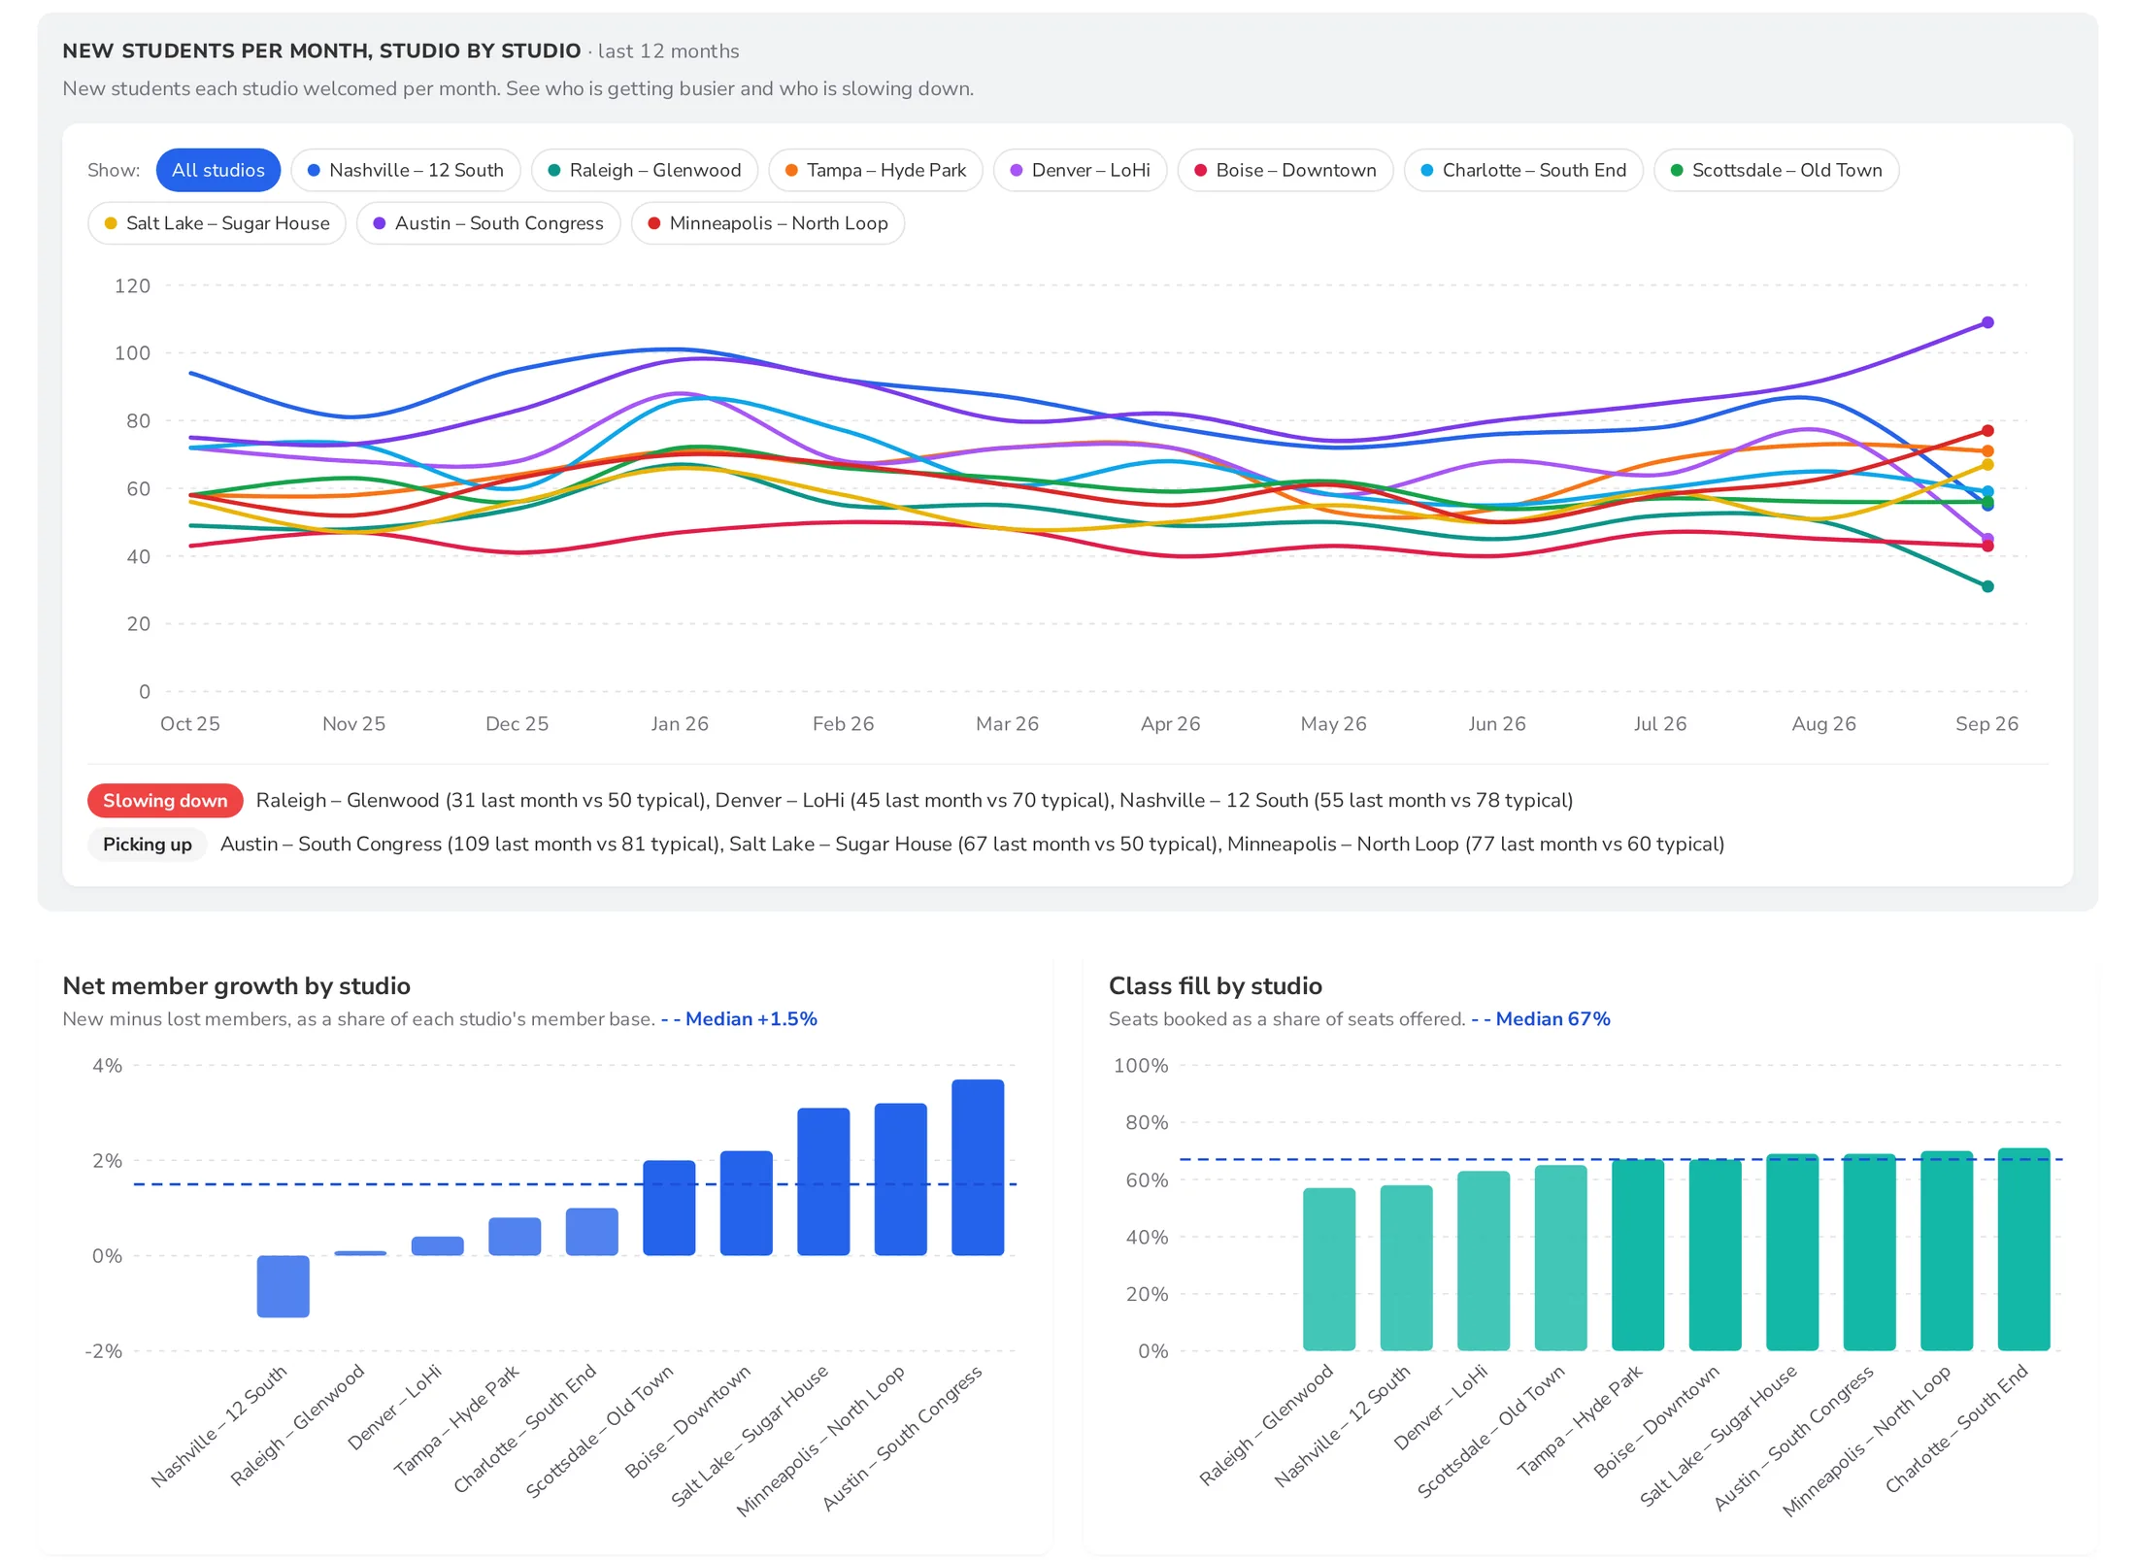Click Tampa – Hyde Park class fill bar
This screenshot has width=2136, height=1560.
(x=1638, y=1254)
